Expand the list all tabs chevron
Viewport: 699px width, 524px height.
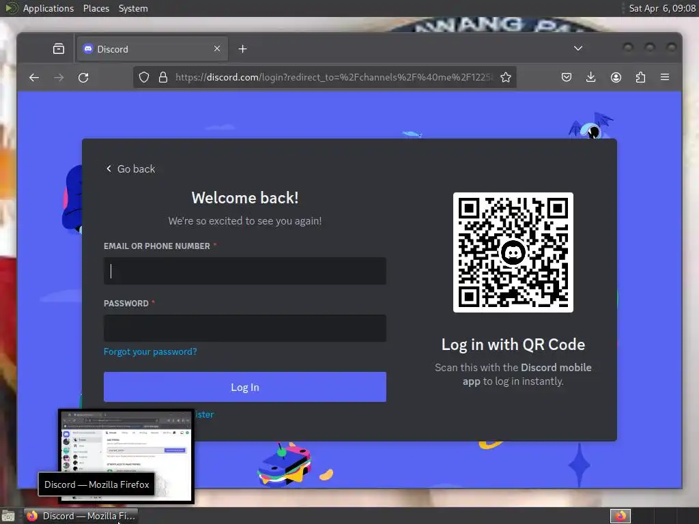578,48
